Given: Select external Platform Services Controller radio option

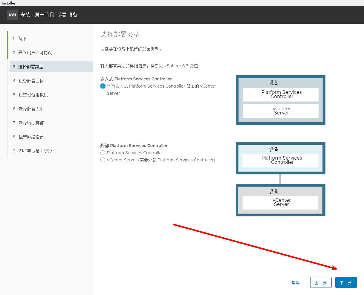Looking at the screenshot, I should (x=103, y=153).
